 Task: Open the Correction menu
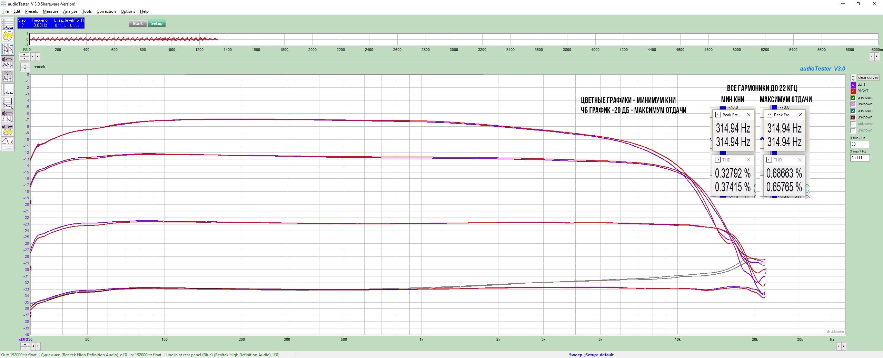106,11
